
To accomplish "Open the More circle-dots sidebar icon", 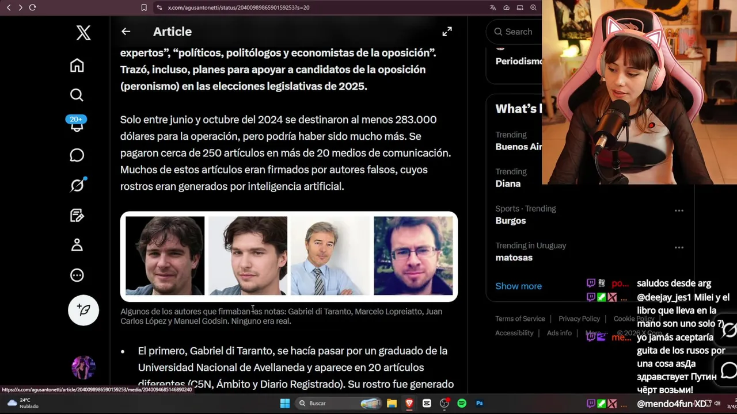I will 77,275.
